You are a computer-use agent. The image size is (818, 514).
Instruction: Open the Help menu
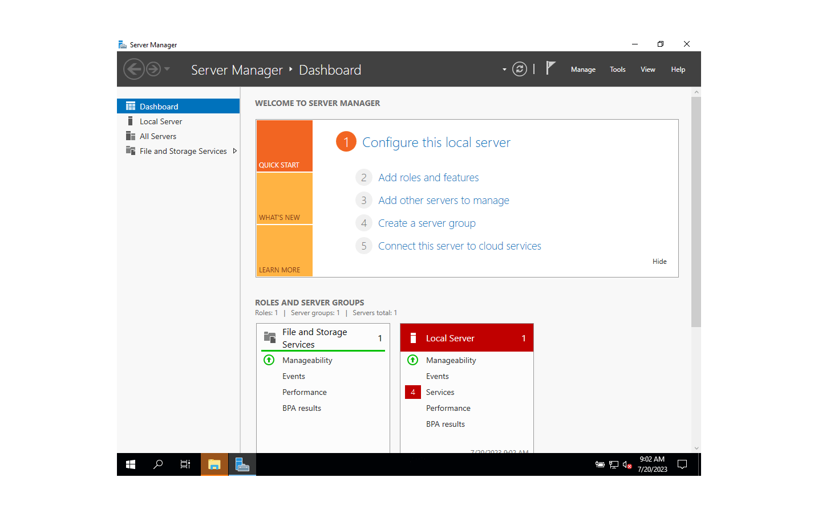pos(678,70)
